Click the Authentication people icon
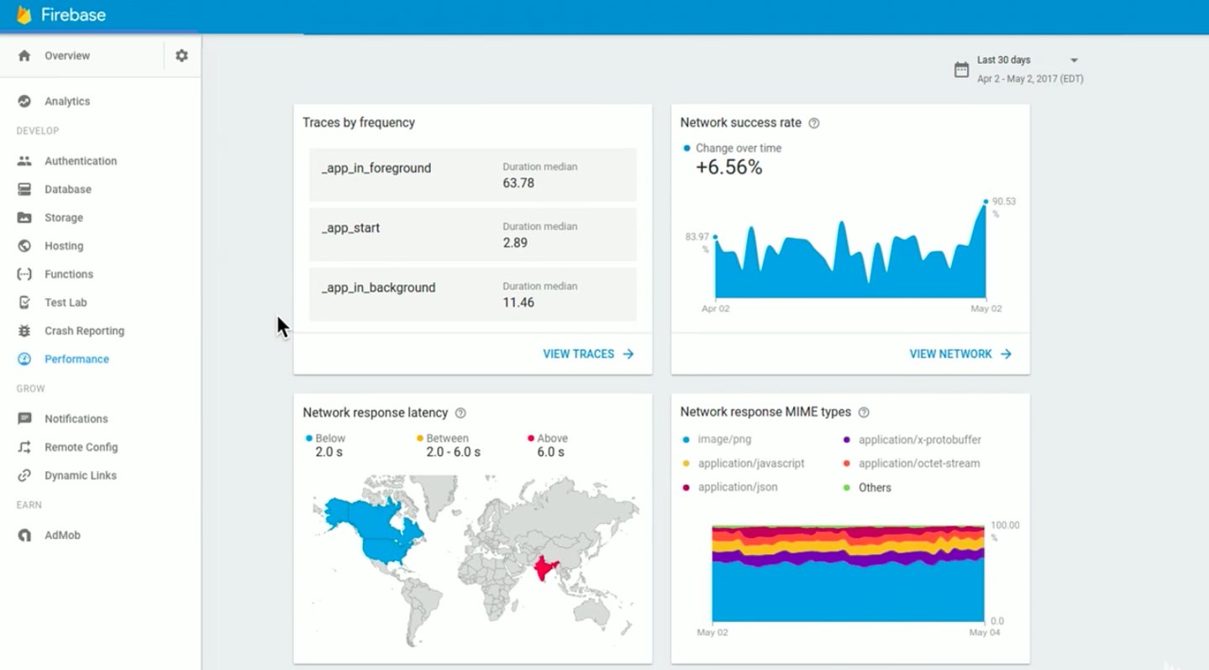This screenshot has width=1209, height=670. pyautogui.click(x=24, y=160)
